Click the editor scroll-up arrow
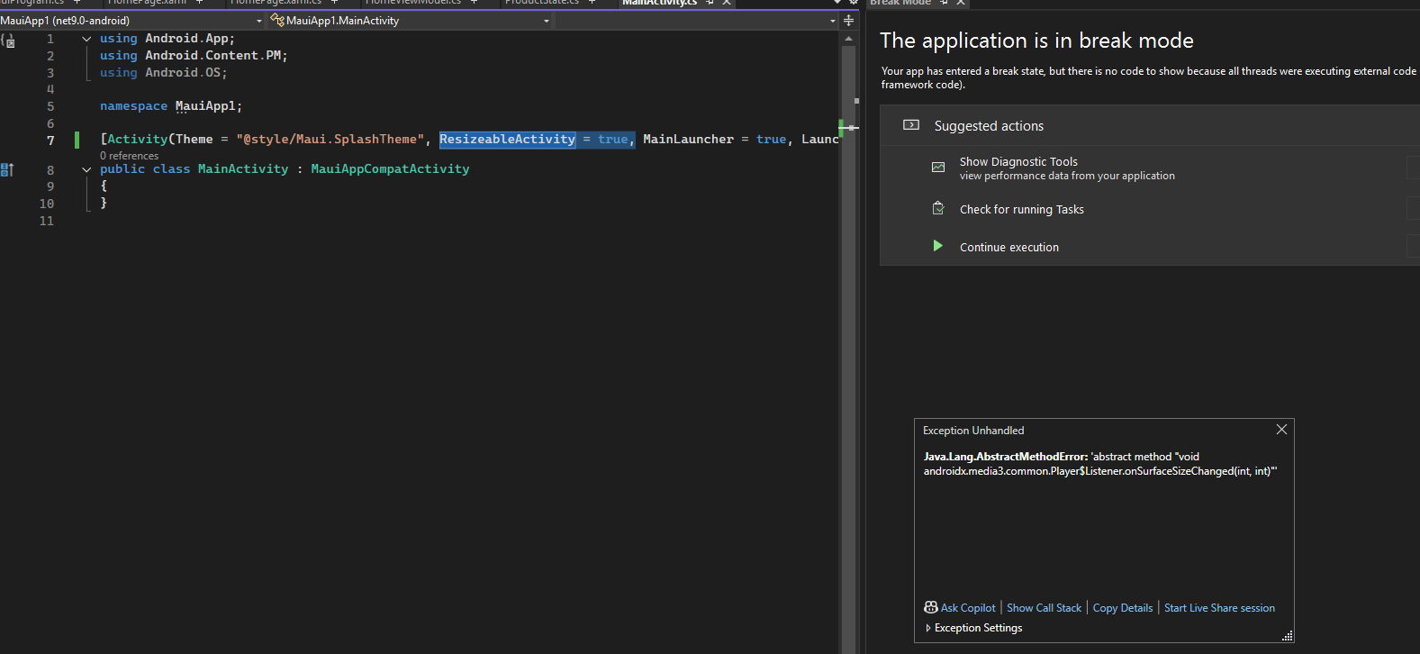Viewport: 1420px width, 654px height. pos(848,39)
